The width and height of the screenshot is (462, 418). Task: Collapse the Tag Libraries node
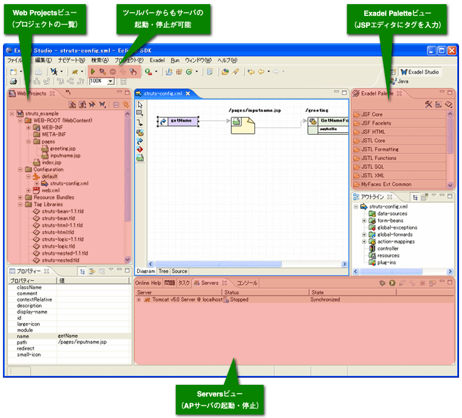pyautogui.click(x=20, y=205)
